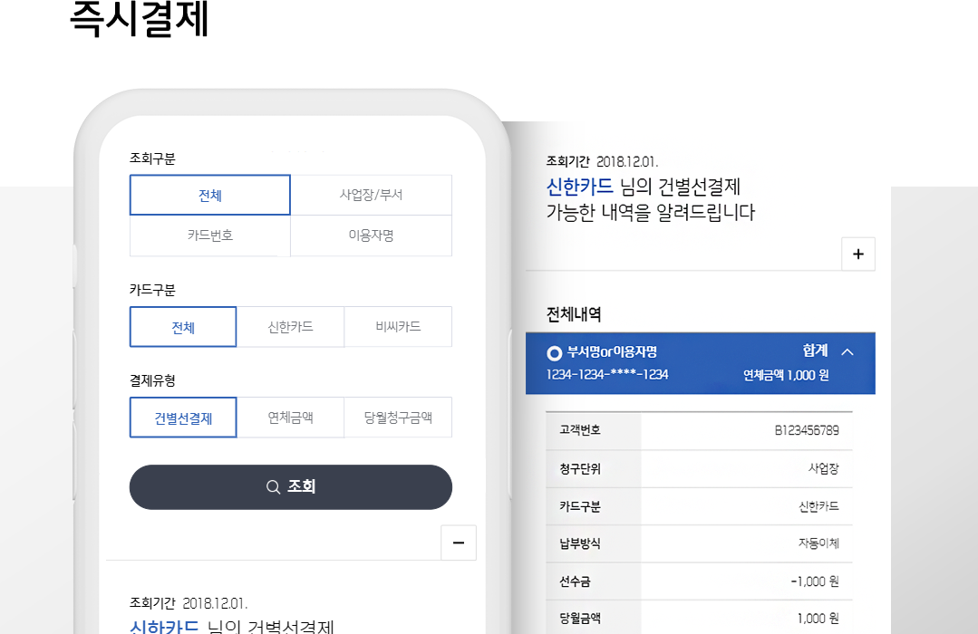Click the 조회 search button
The height and width of the screenshot is (634, 978).
[291, 487]
